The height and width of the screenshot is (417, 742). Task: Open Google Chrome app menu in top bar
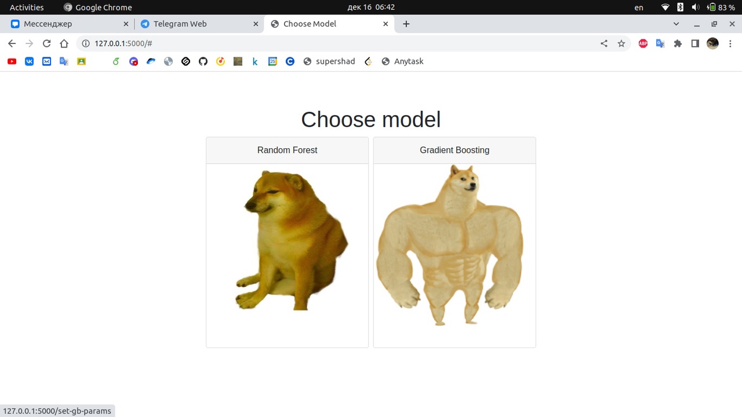click(97, 8)
